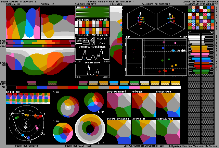Open the olive/ultramarine complementaries tile

(119, 132)
